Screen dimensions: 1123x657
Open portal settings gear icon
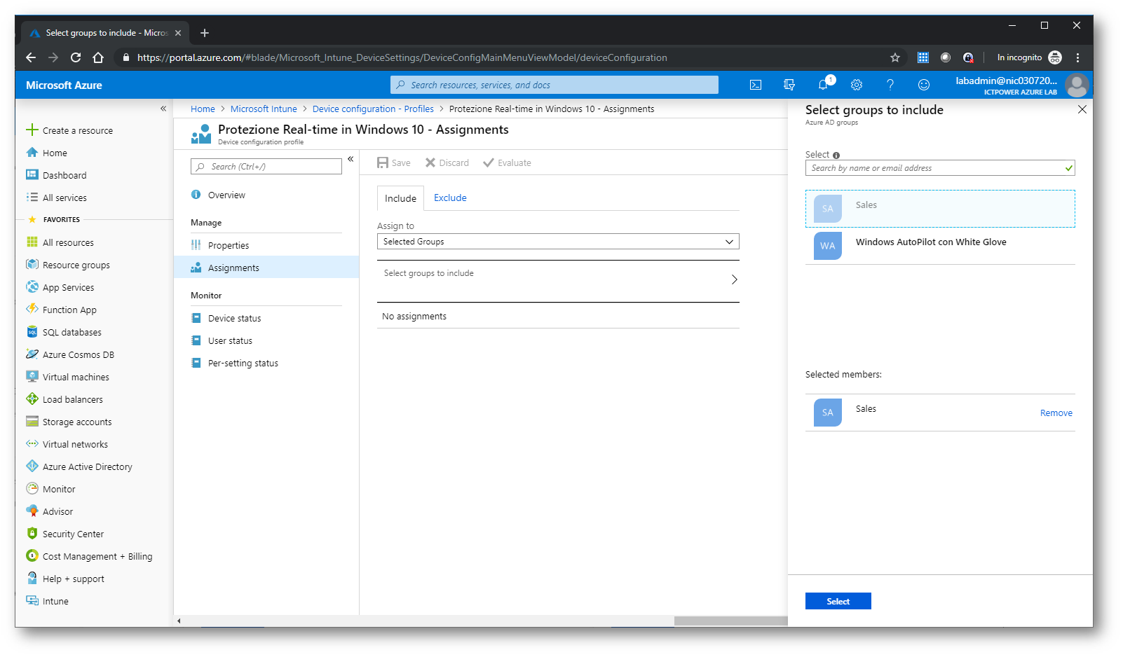click(857, 85)
